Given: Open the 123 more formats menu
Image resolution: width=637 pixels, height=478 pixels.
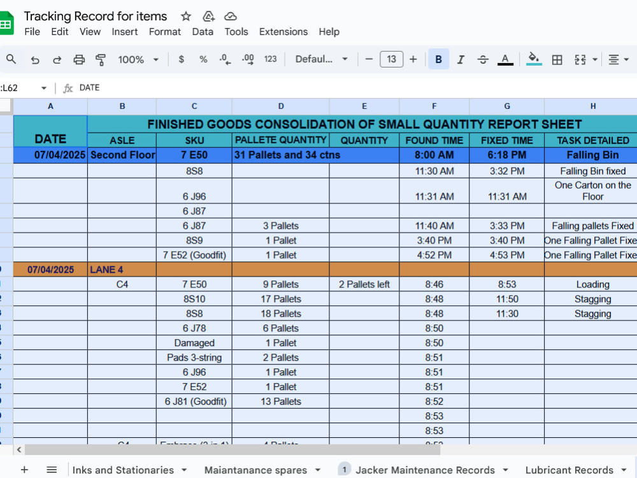Looking at the screenshot, I should (x=270, y=59).
